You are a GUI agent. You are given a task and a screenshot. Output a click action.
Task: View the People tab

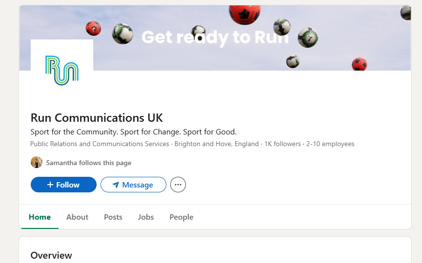[x=181, y=217]
